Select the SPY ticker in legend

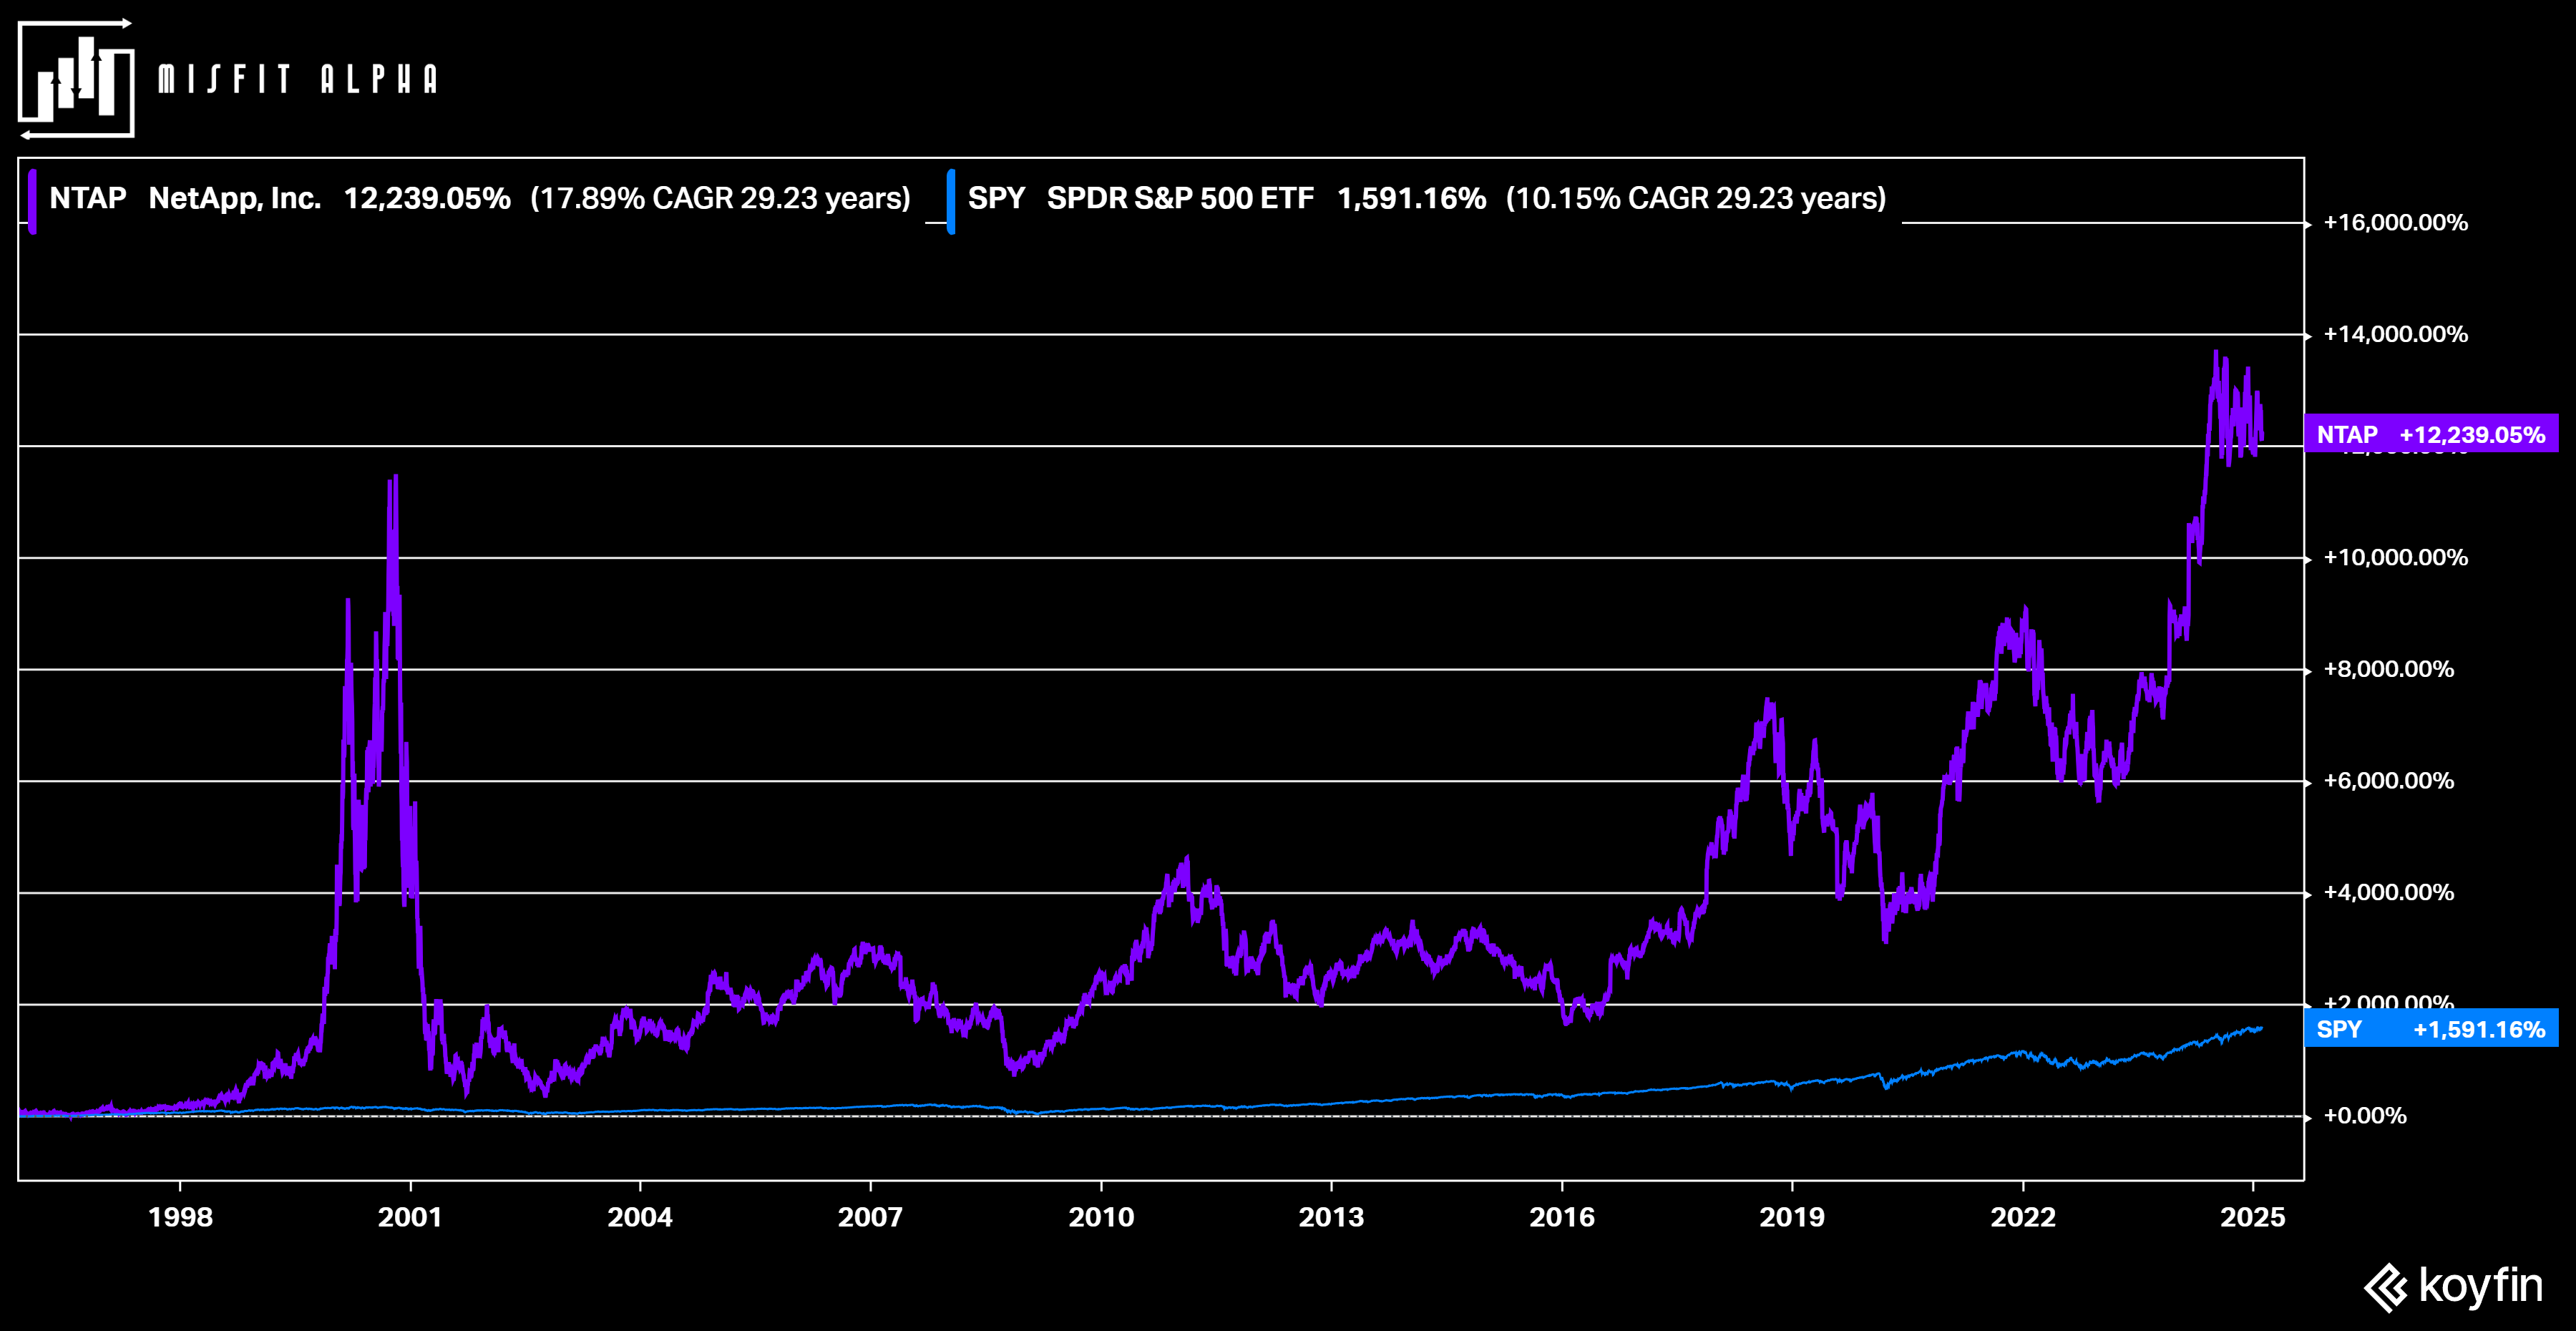click(x=996, y=198)
